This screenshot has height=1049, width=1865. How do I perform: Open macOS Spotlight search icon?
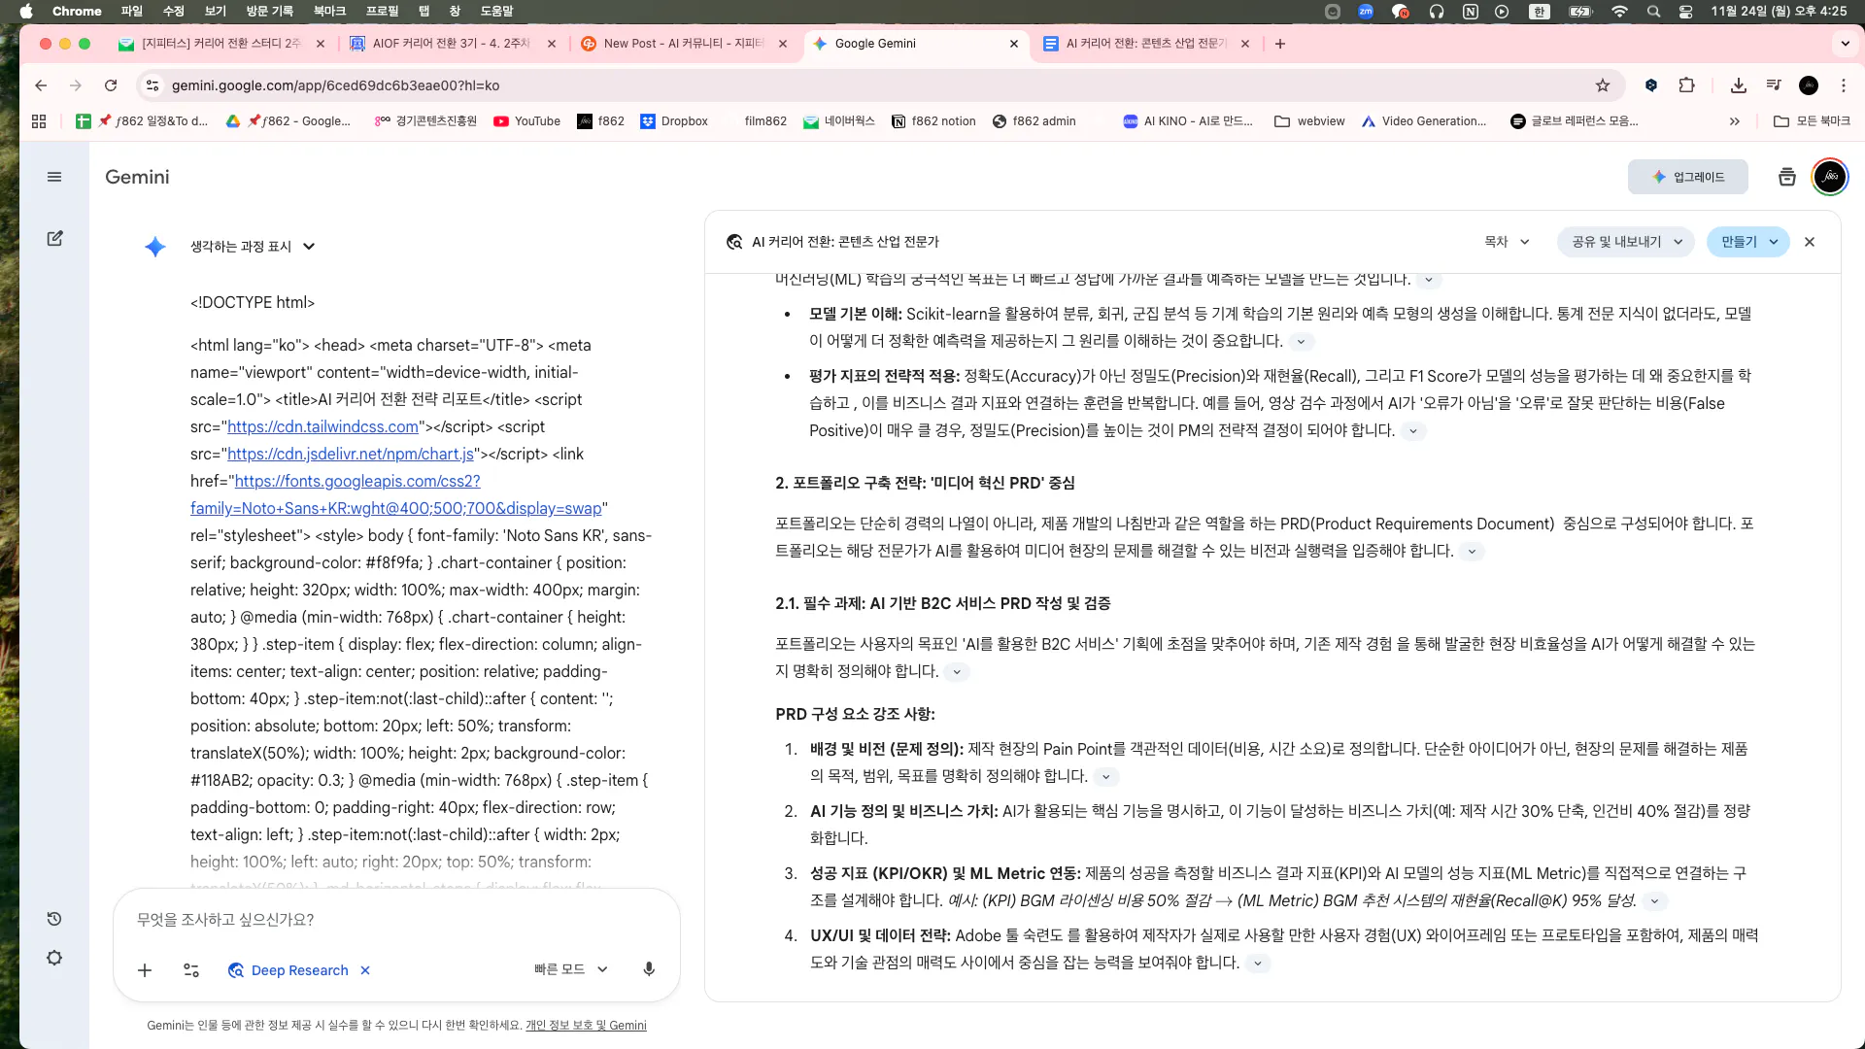coord(1653,12)
